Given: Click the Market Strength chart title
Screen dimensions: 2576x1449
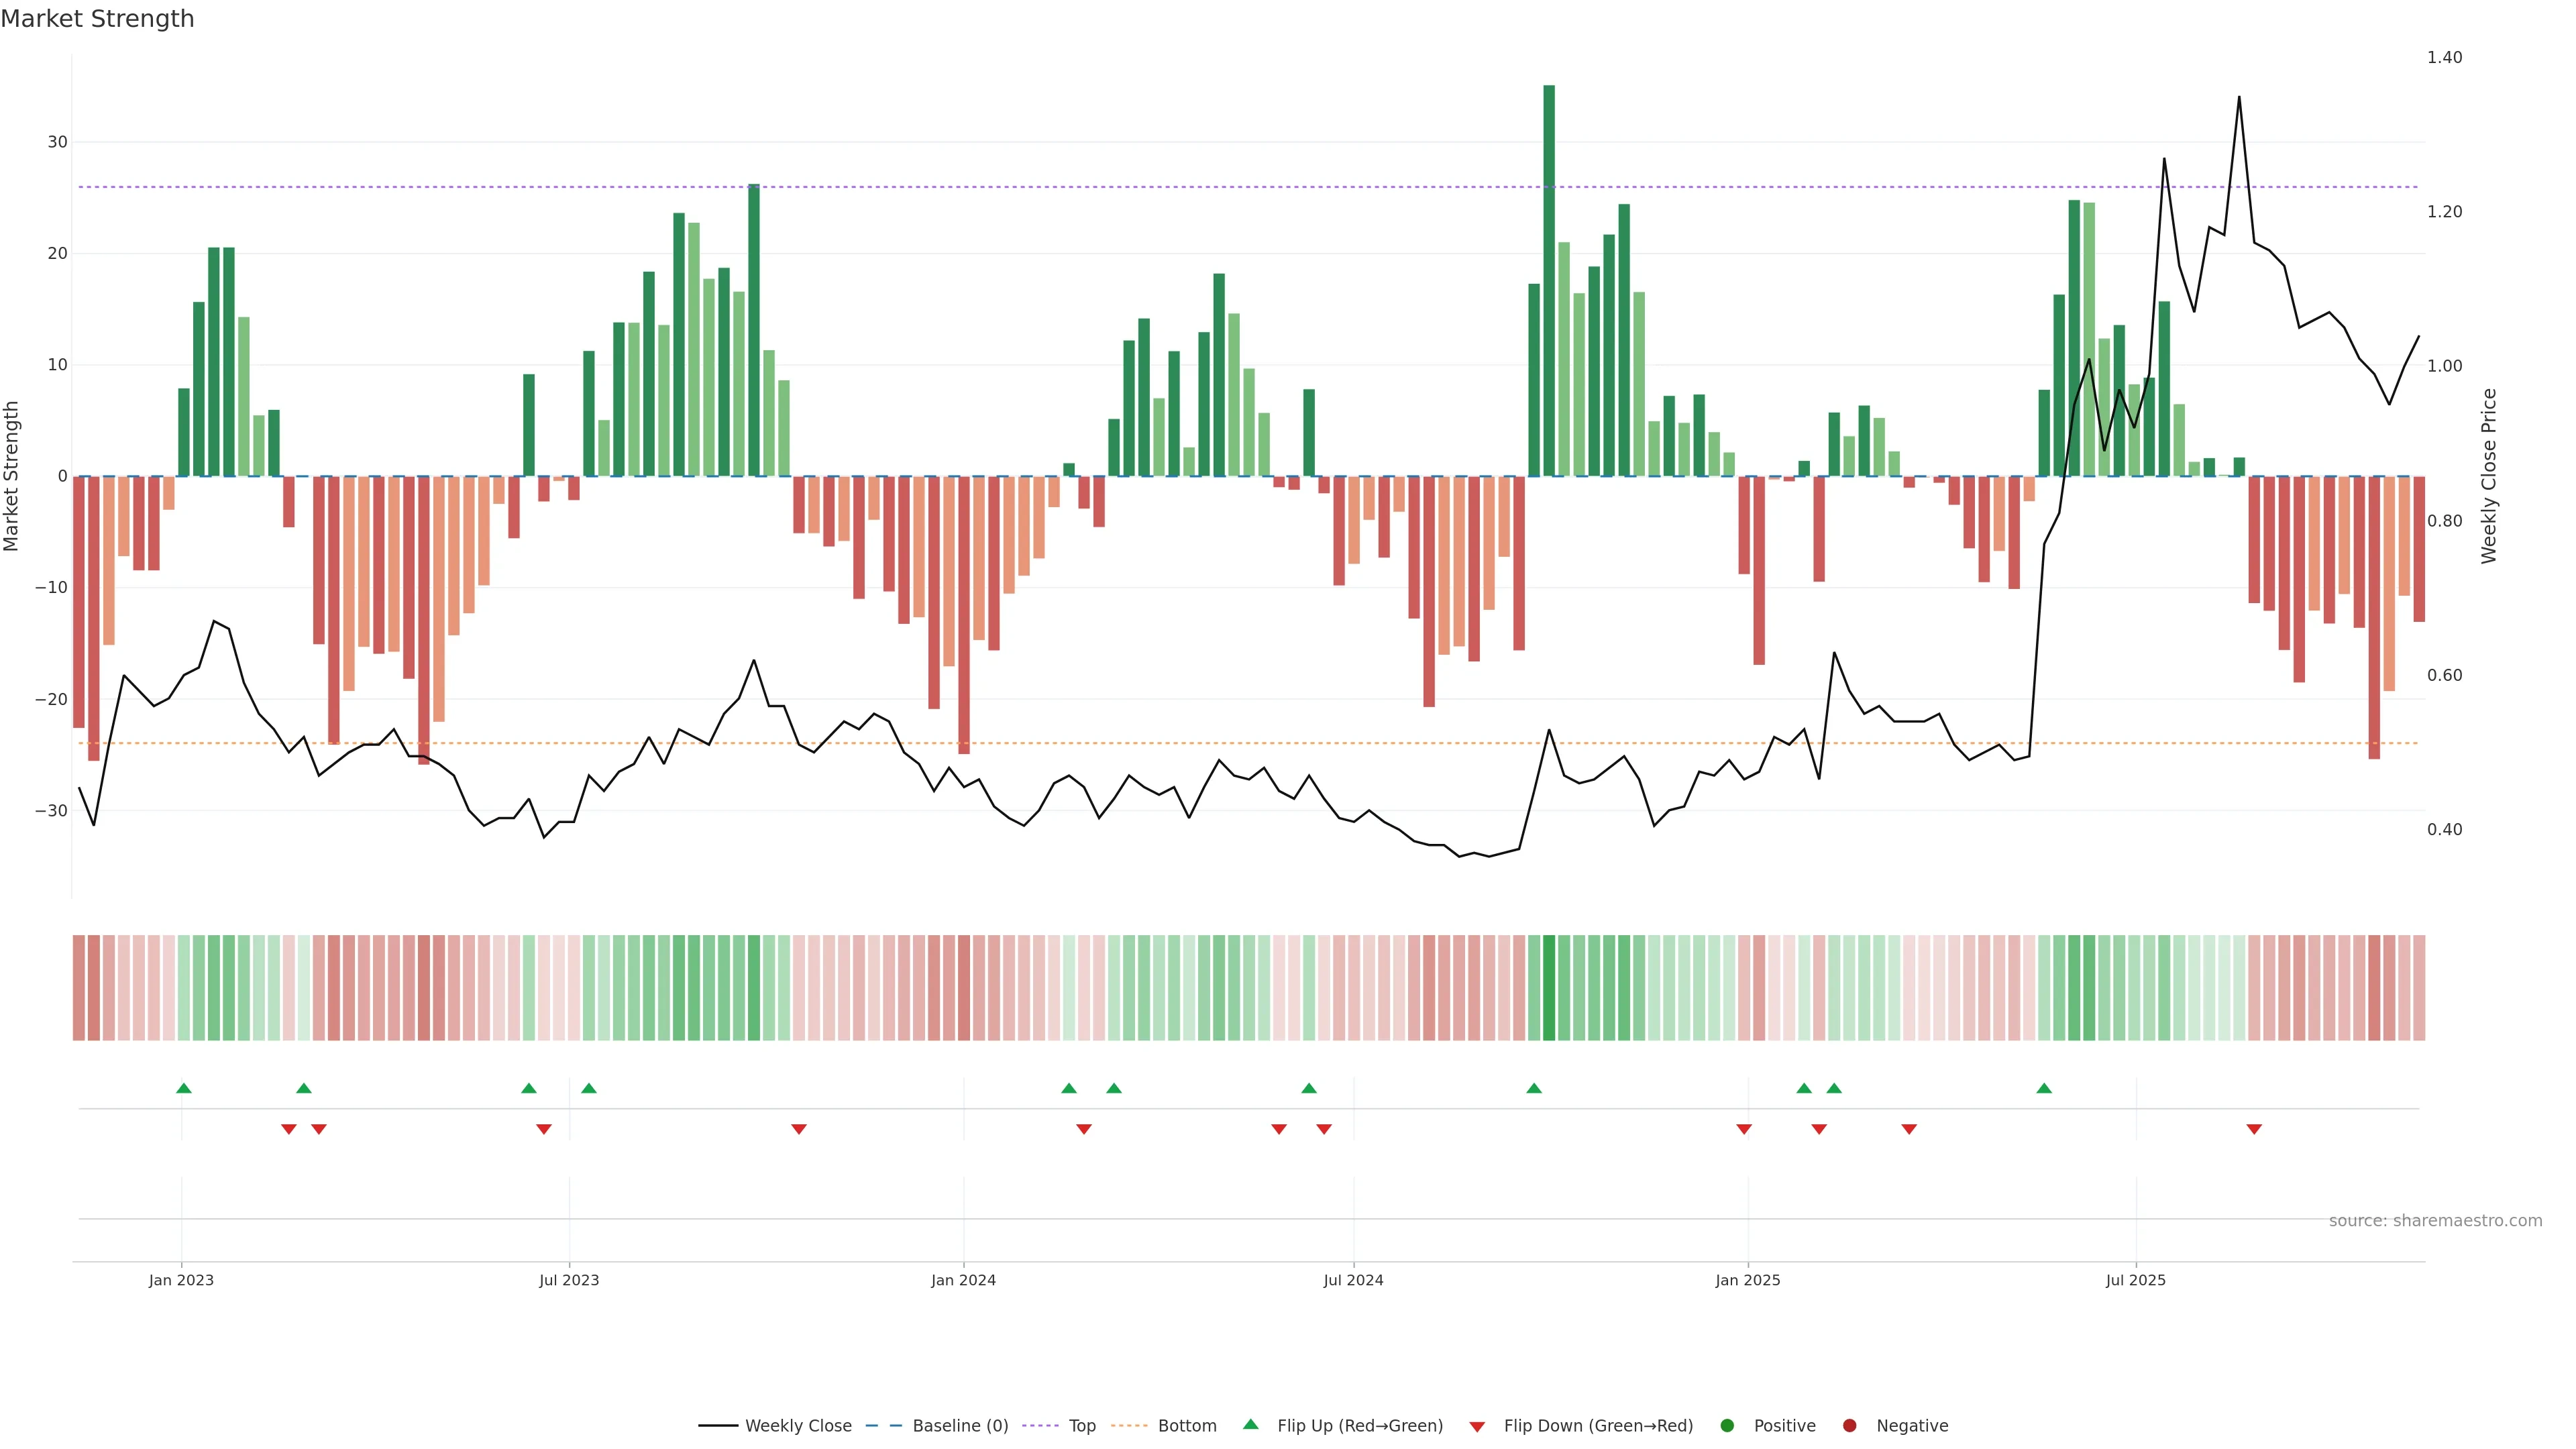Looking at the screenshot, I should click(x=97, y=19).
